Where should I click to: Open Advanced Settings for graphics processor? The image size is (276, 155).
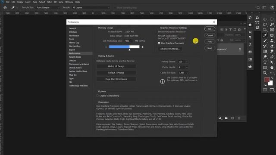[x=170, y=49]
